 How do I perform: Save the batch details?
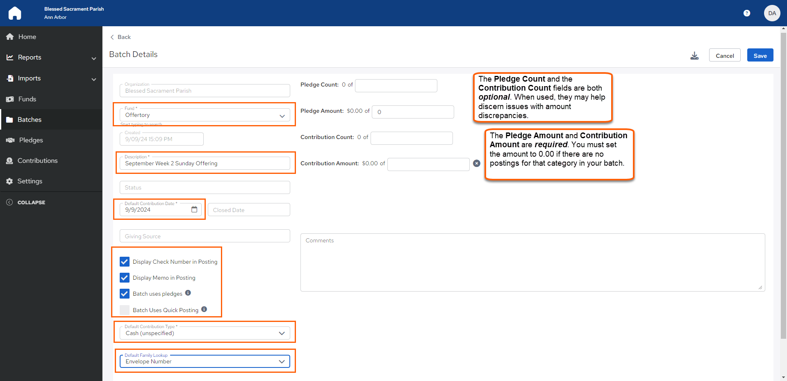[x=760, y=55]
